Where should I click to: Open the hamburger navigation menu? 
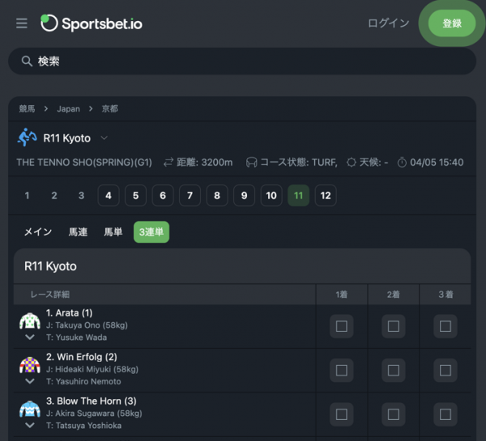tap(22, 23)
